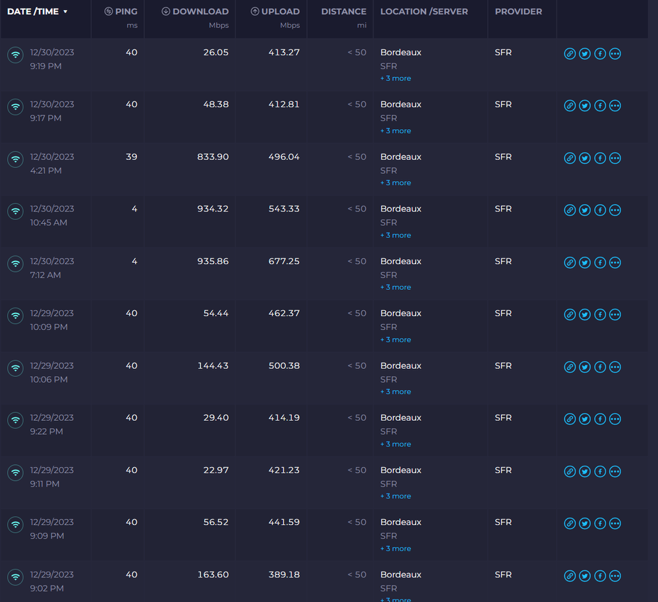This screenshot has height=602, width=658.
Task: Copy link for 12/29/2023 10:09 PM result
Action: tap(570, 315)
